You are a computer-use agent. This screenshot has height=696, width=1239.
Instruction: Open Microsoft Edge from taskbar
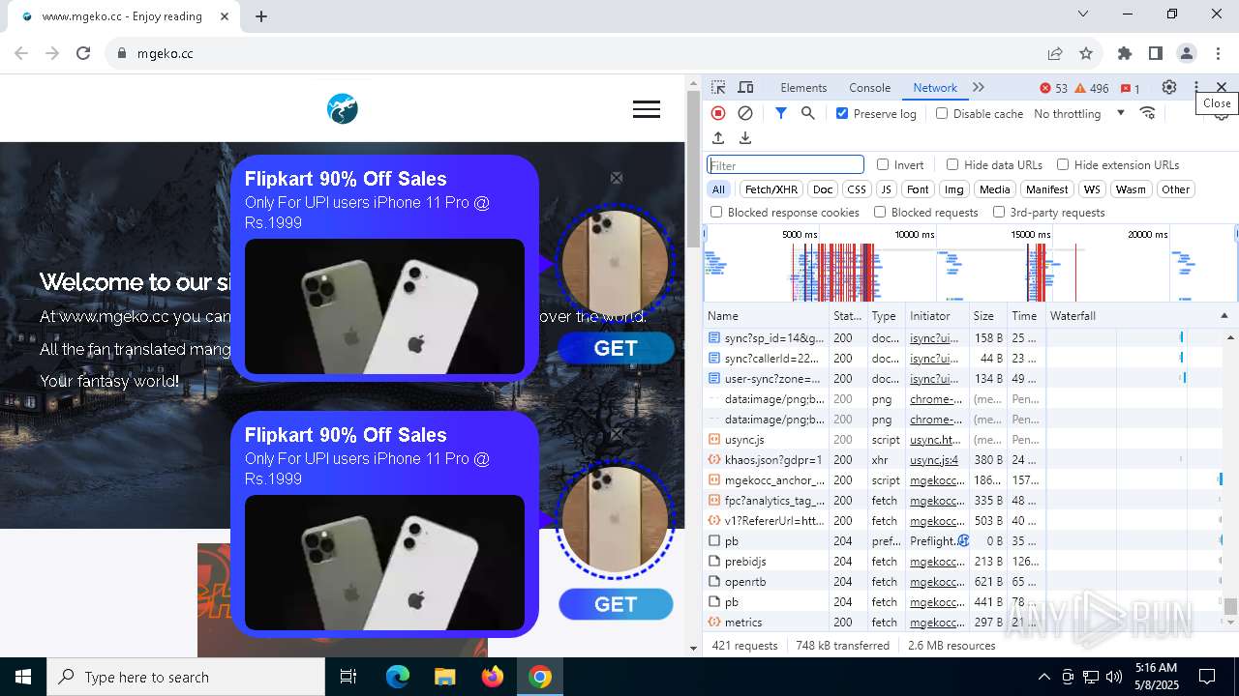coord(398,677)
